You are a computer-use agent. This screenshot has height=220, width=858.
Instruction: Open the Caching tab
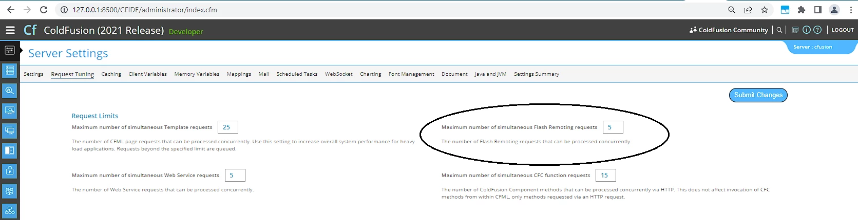(111, 74)
